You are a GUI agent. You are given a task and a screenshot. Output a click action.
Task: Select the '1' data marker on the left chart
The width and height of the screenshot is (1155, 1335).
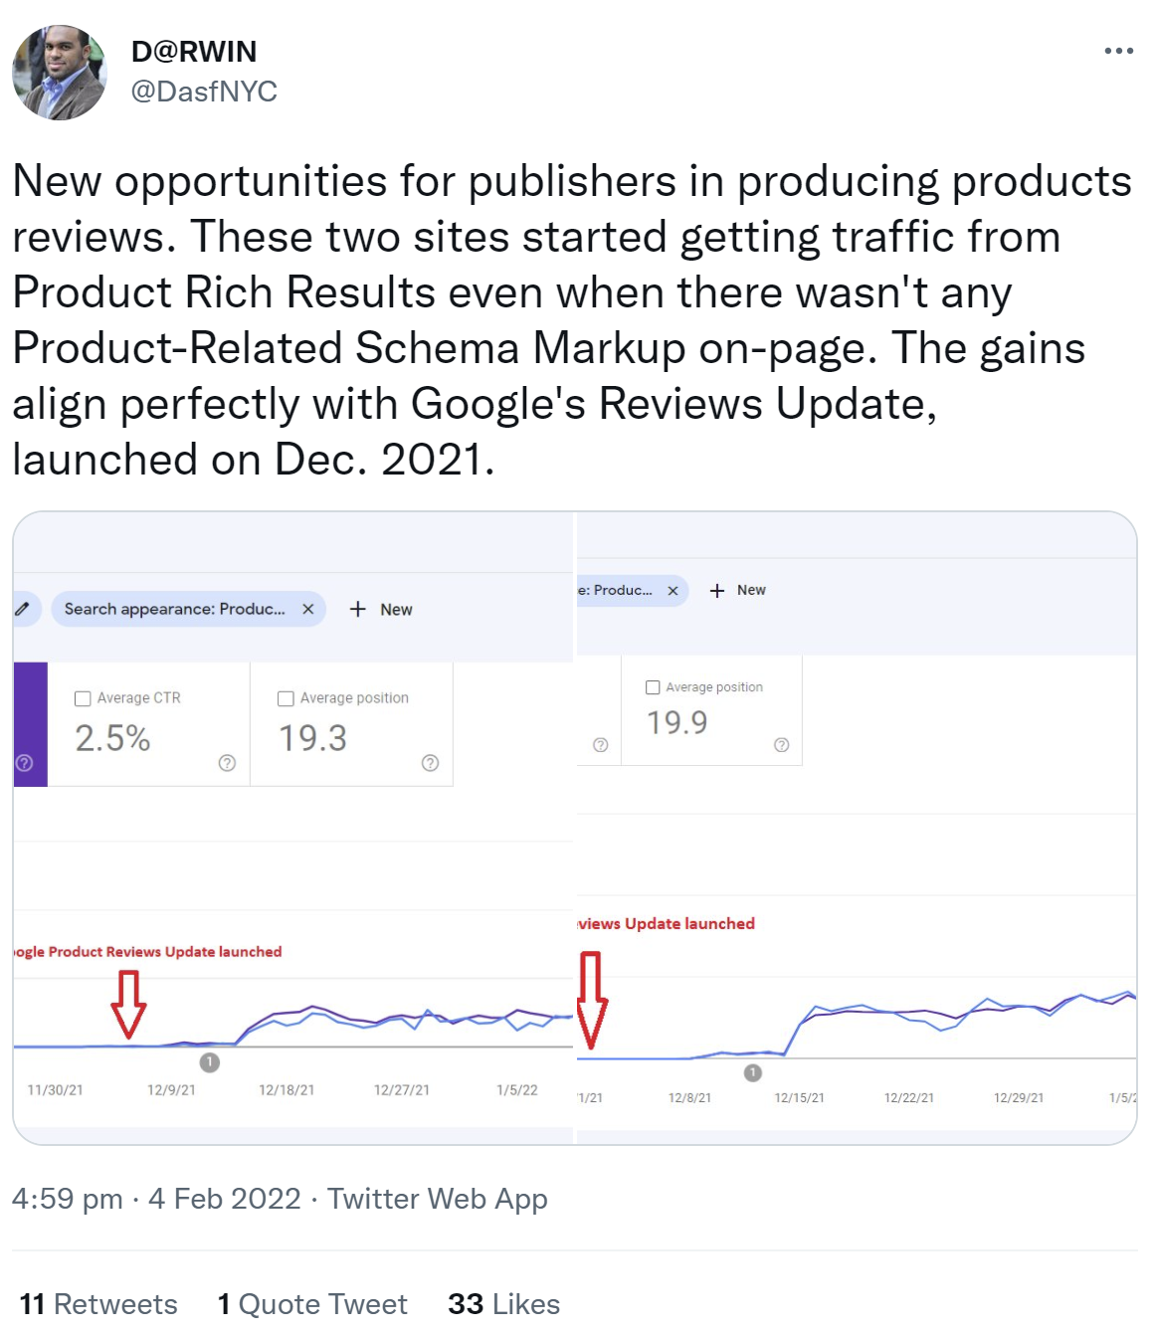209,1061
